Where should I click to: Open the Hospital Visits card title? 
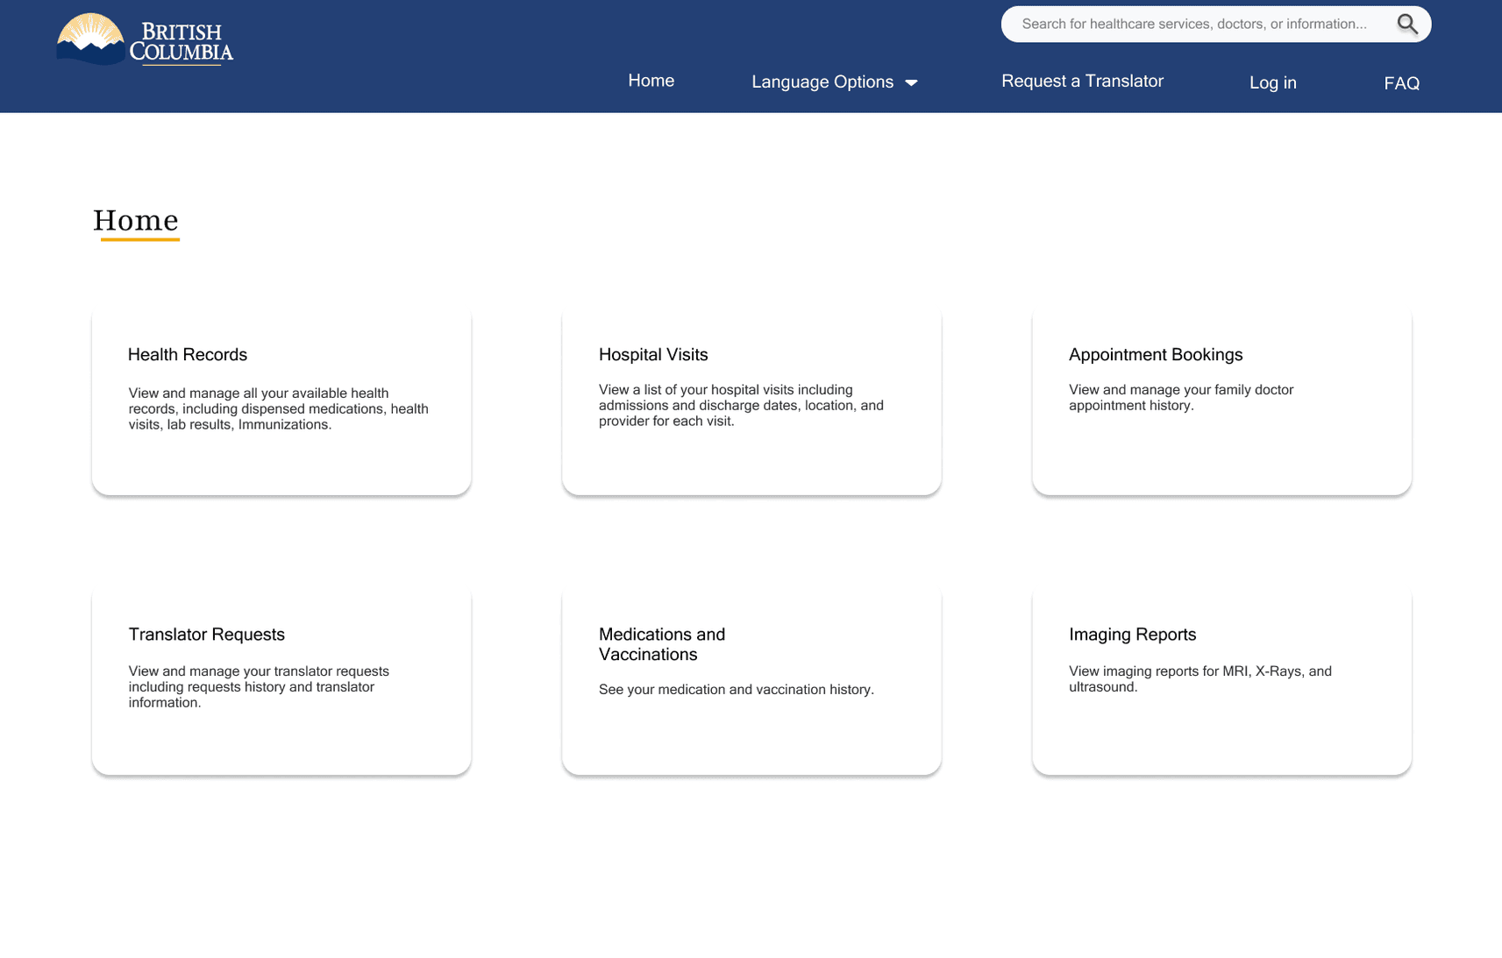pyautogui.click(x=653, y=355)
